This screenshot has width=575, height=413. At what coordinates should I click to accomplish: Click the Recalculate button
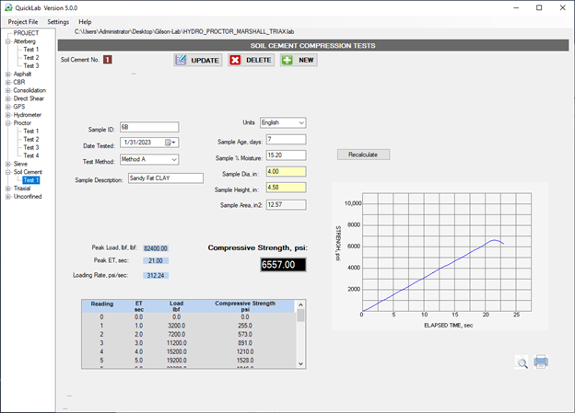coord(363,155)
